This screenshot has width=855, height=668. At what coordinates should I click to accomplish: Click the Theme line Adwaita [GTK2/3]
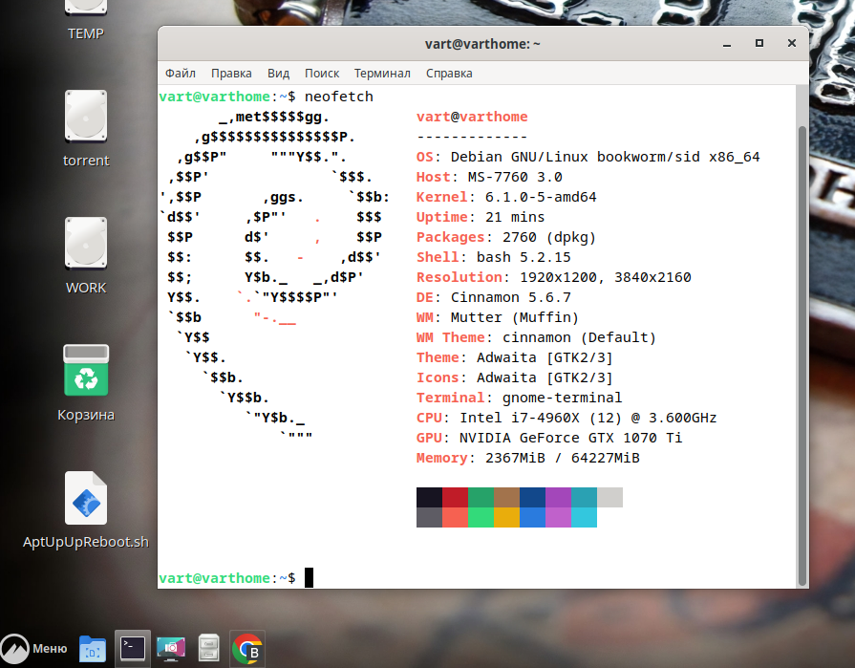tap(515, 357)
